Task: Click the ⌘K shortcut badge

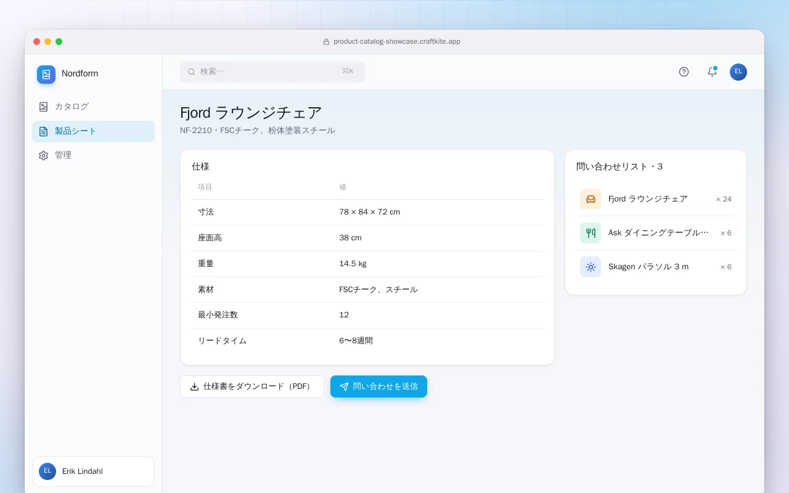Action: [x=348, y=71]
